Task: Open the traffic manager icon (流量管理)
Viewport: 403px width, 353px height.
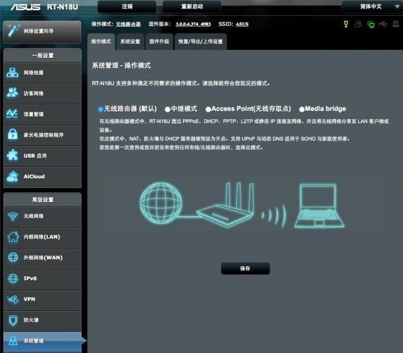Action: (x=12, y=114)
